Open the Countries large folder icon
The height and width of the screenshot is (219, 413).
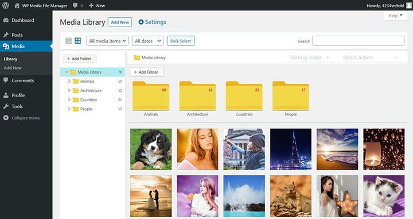244,96
